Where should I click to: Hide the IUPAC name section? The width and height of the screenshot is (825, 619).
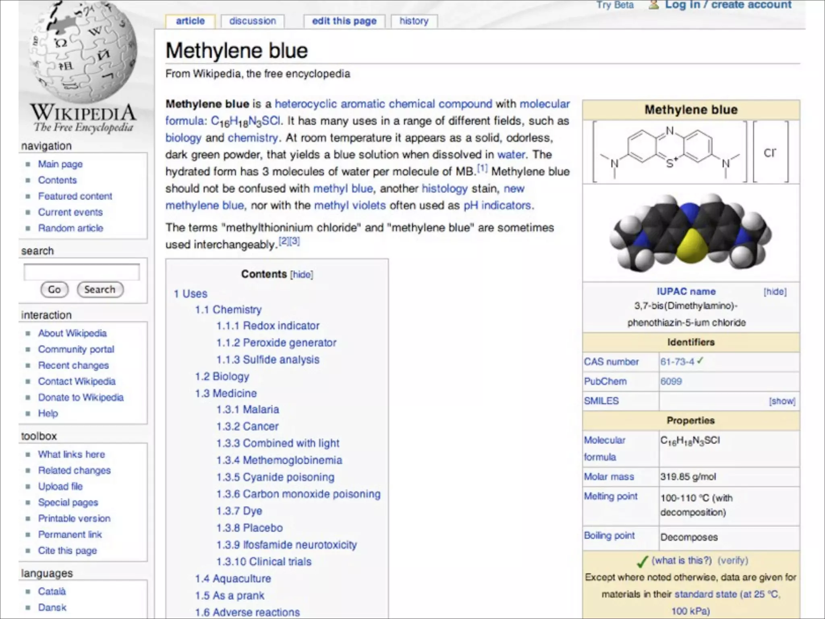[775, 292]
